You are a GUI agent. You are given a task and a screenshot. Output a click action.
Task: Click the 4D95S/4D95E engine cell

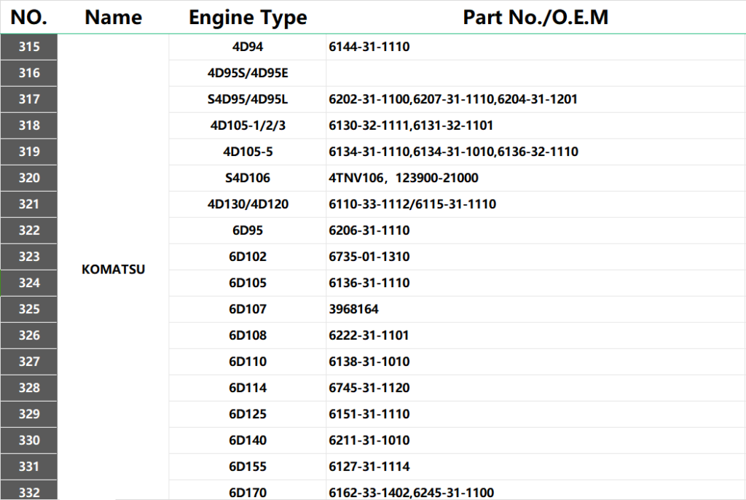pos(248,73)
